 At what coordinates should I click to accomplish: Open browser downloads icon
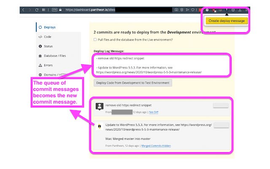tap(240, 10)
